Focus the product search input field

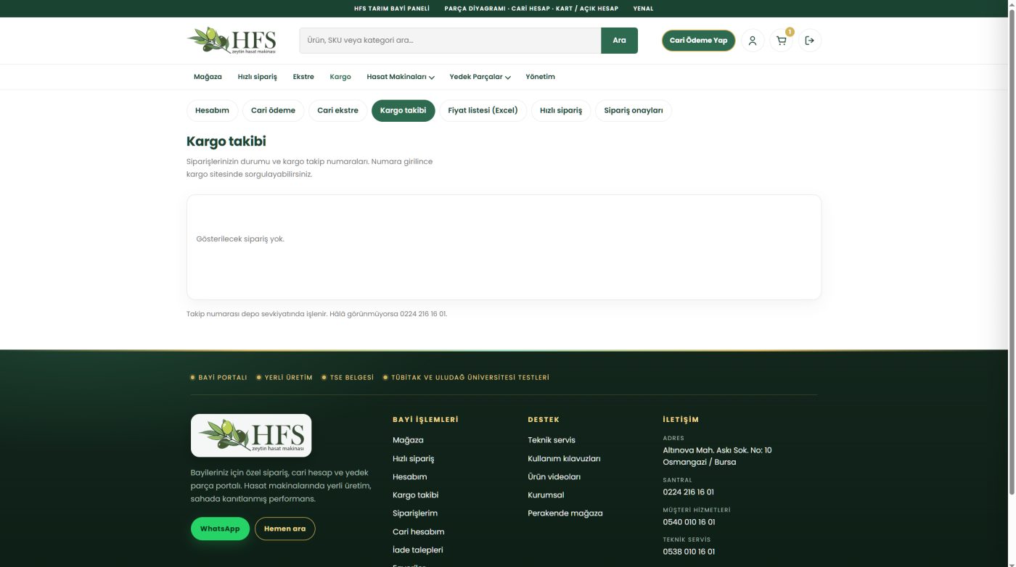450,41
